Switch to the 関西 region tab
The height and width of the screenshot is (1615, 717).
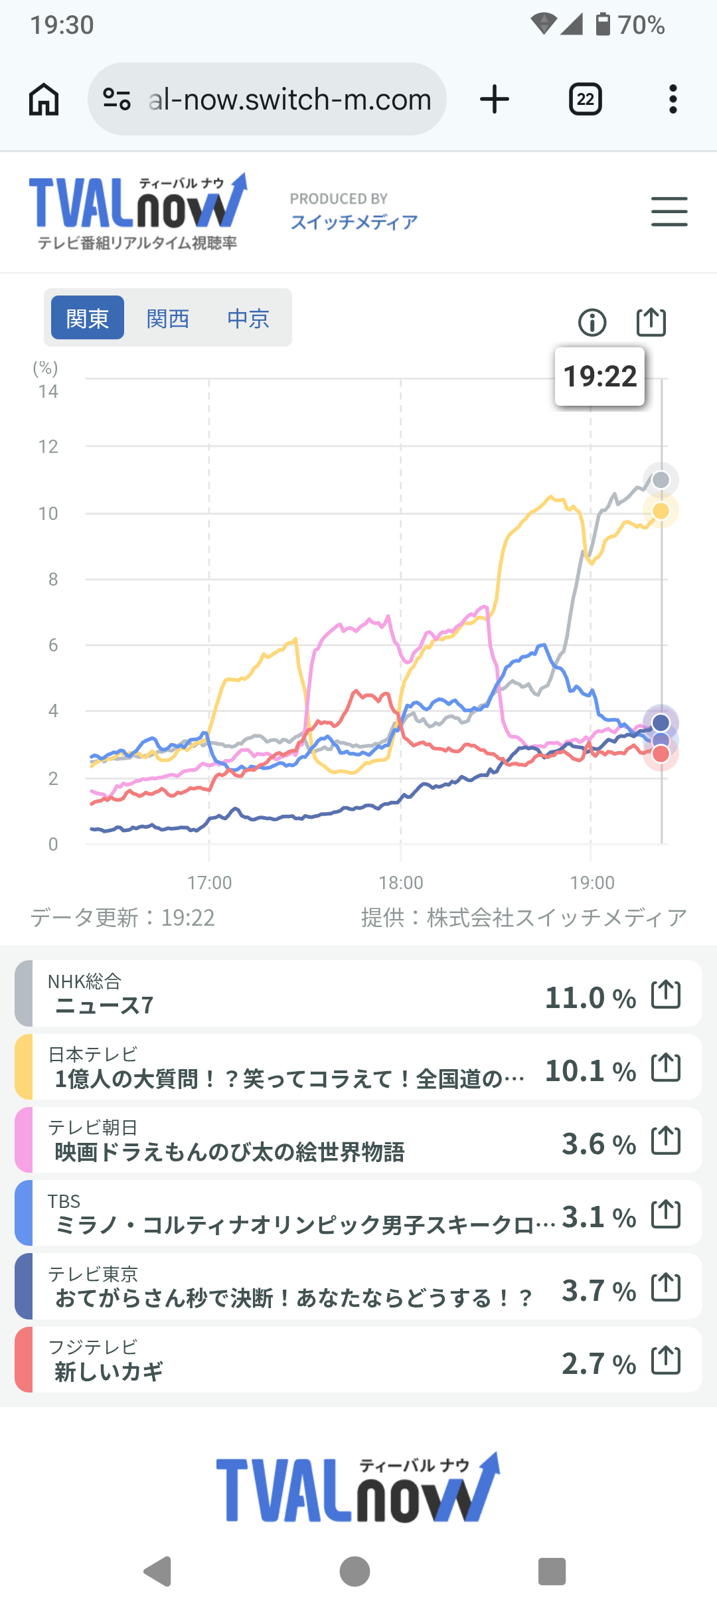click(x=168, y=318)
